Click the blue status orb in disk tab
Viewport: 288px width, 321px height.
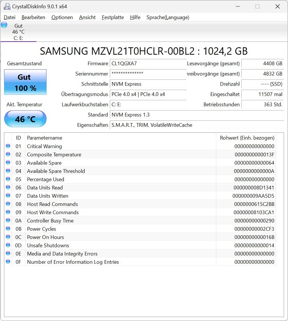(x=4, y=25)
